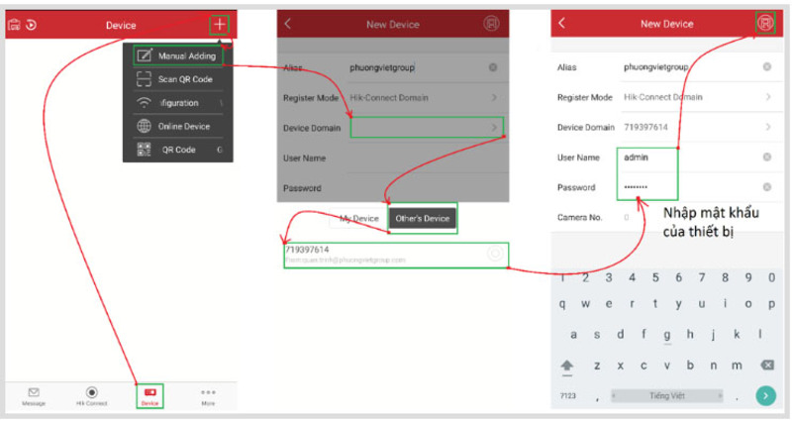
Task: Open the Message tab envelope icon
Action: 33,393
